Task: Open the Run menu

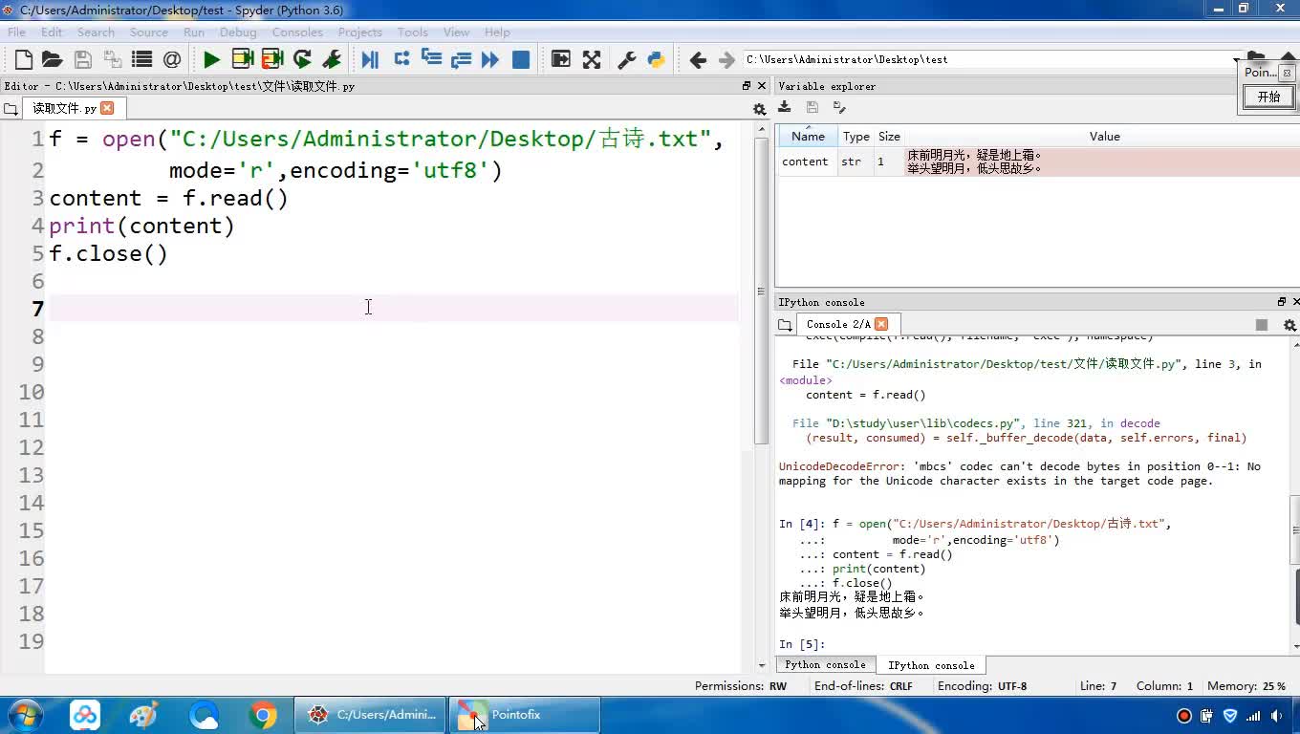Action: 193,32
